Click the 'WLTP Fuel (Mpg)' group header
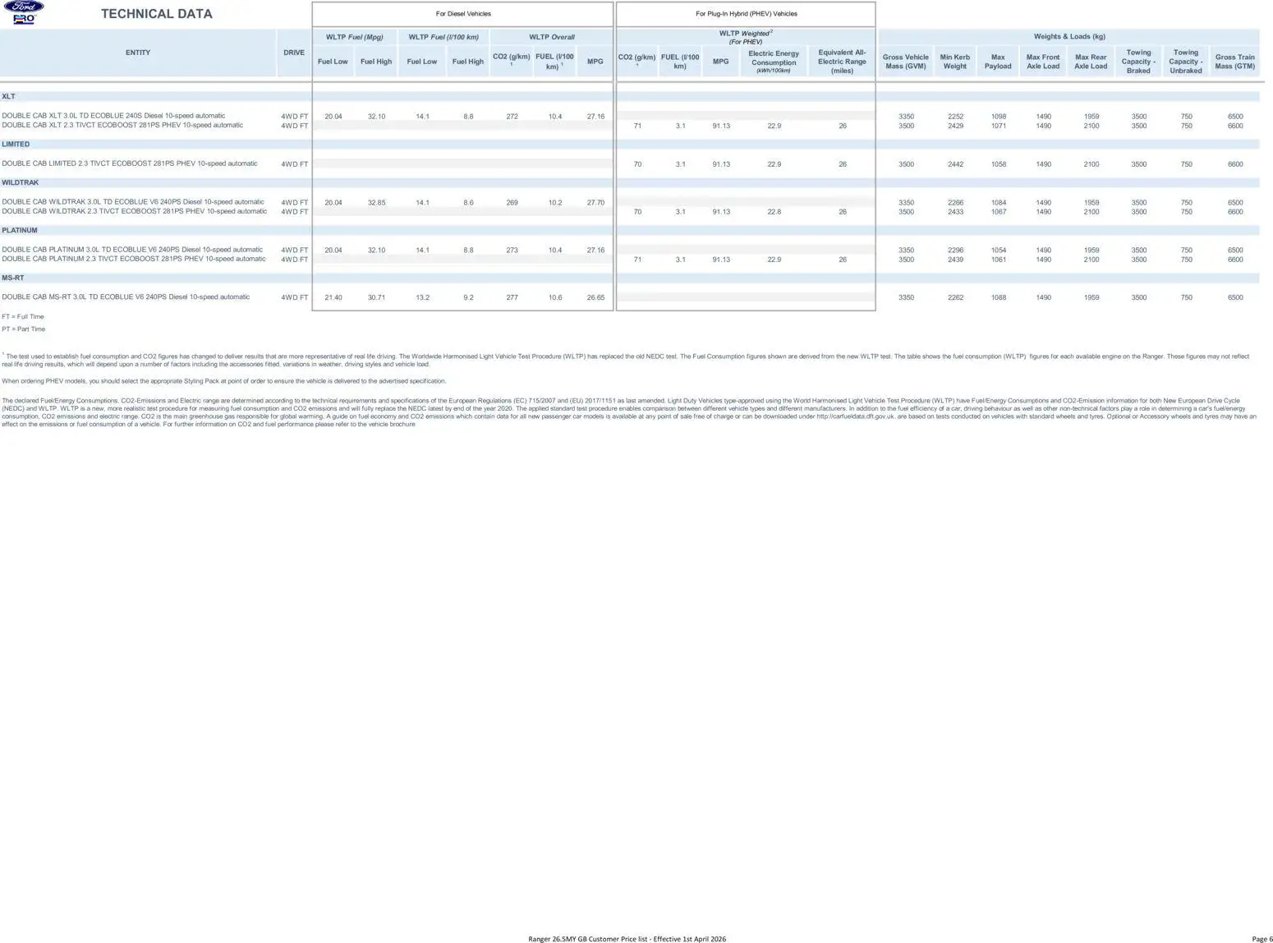The width and height of the screenshot is (1273, 943). (x=355, y=37)
